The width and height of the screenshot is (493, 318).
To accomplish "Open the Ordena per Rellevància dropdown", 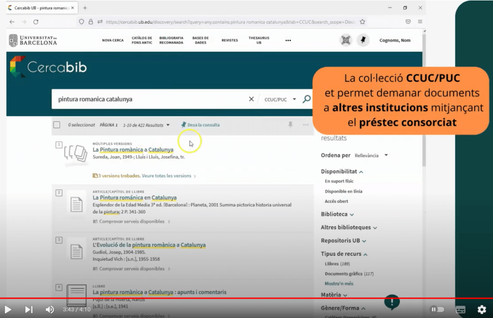I will point(371,155).
